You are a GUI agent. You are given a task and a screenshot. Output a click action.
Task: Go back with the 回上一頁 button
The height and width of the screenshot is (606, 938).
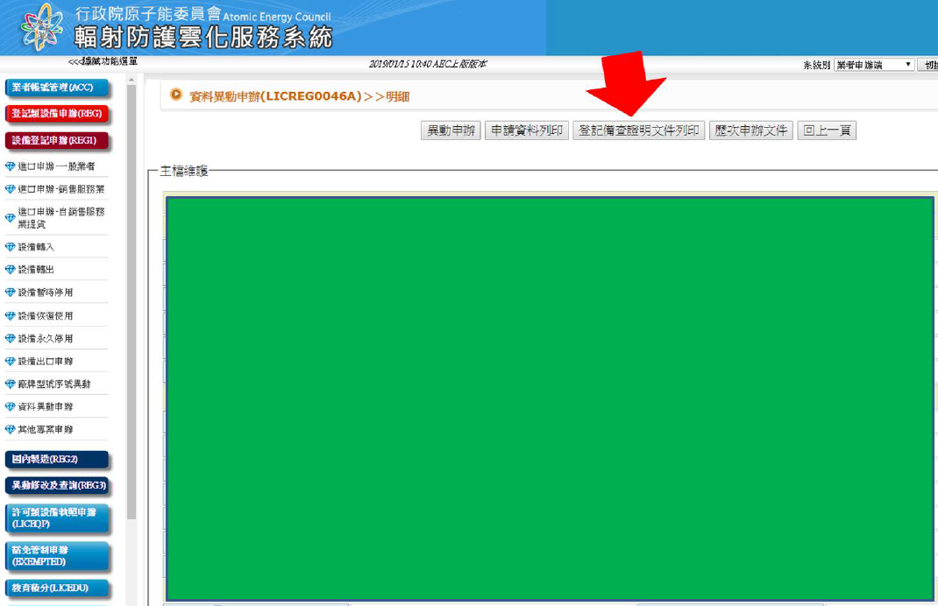coord(826,130)
